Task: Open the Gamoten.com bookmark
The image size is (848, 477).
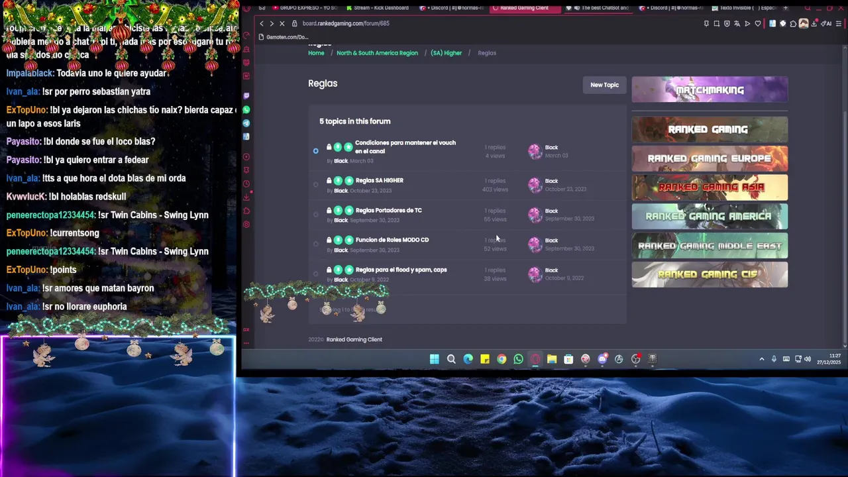Action: [284, 37]
